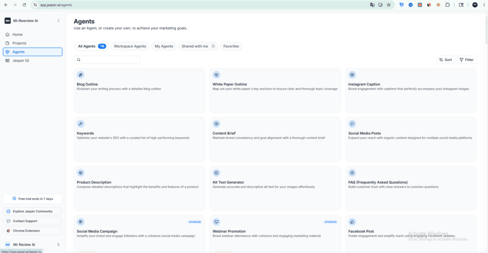The width and height of the screenshot is (488, 253).
Task: Click the browser back arrow
Action: (6, 5)
